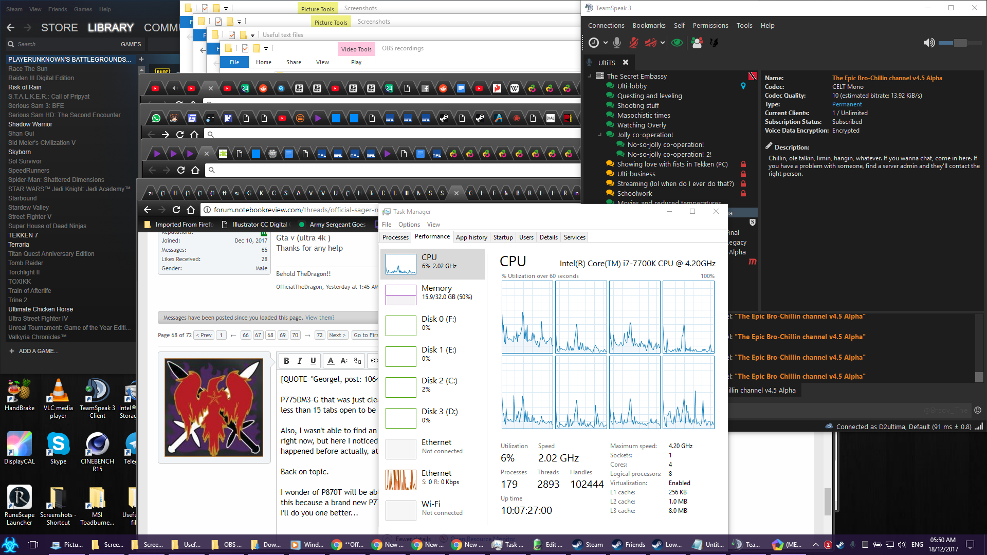Select Wi-Fi performance entry

click(x=433, y=511)
